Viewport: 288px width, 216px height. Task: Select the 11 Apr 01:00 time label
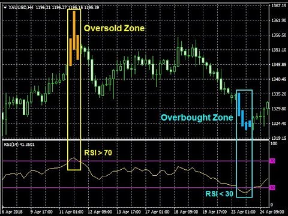point(71,212)
